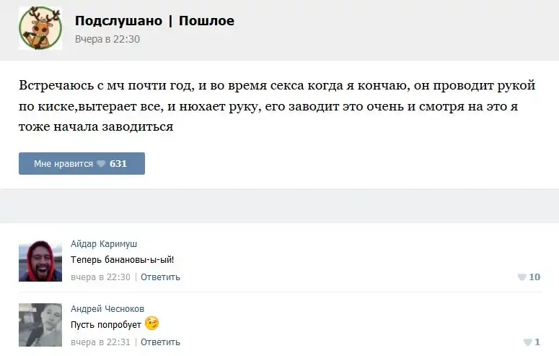
Task: Click the winking emoji in Андрей's comment
Action: (x=151, y=324)
